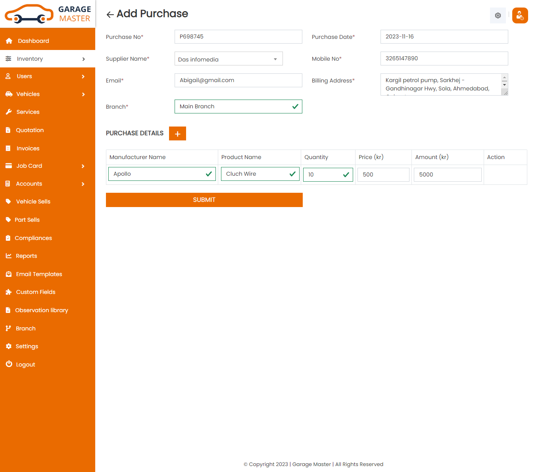Expand the Vehicles submenu chevron

[x=83, y=94]
